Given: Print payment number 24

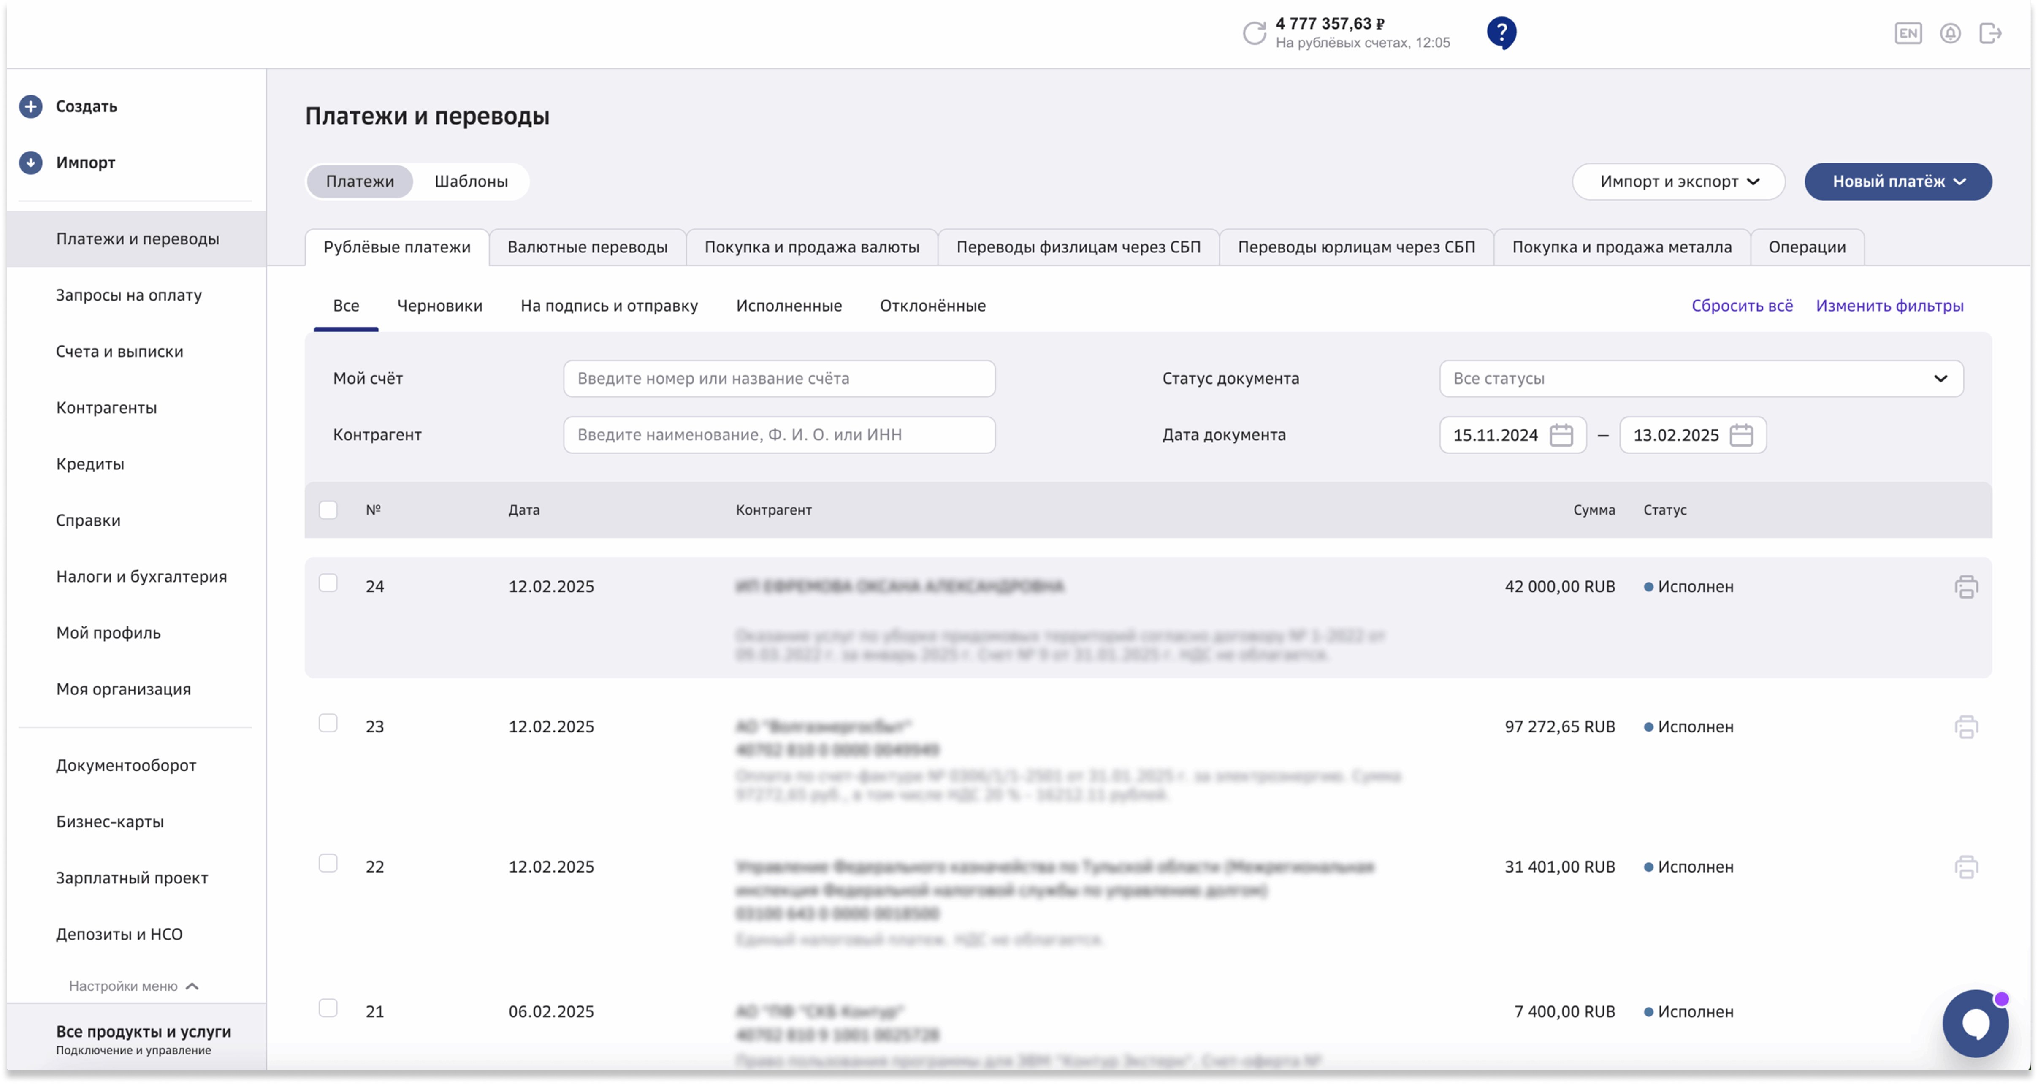Looking at the screenshot, I should tap(1966, 587).
